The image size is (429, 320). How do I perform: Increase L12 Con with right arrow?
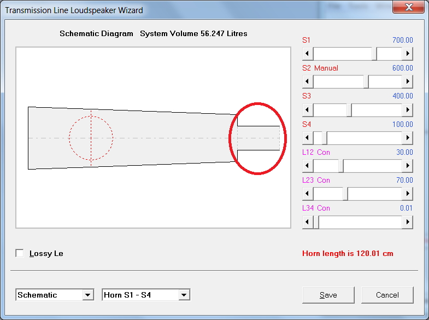pyautogui.click(x=407, y=166)
